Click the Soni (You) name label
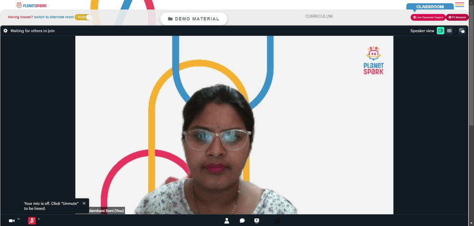 tap(106, 210)
